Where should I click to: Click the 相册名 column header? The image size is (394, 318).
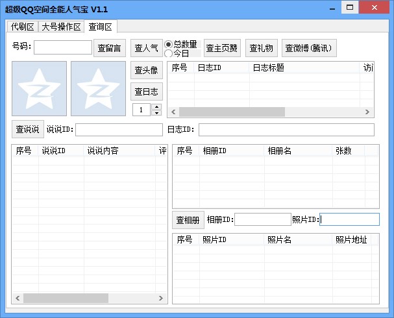click(x=299, y=151)
